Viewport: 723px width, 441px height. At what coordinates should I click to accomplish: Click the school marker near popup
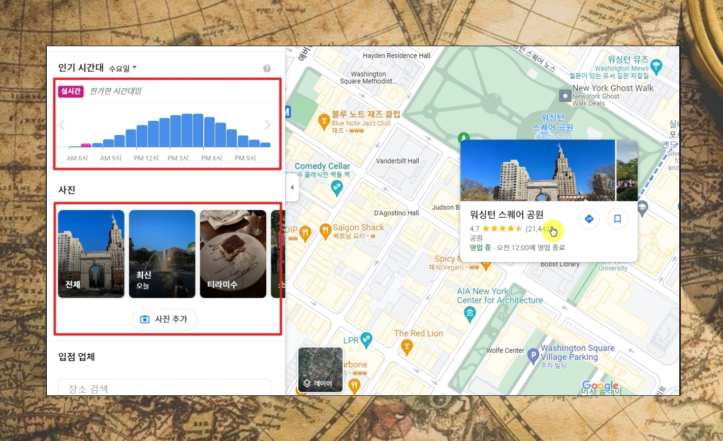click(x=643, y=208)
